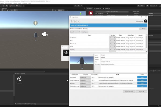Click the Thimble preview thumbnail

[x=82, y=63]
